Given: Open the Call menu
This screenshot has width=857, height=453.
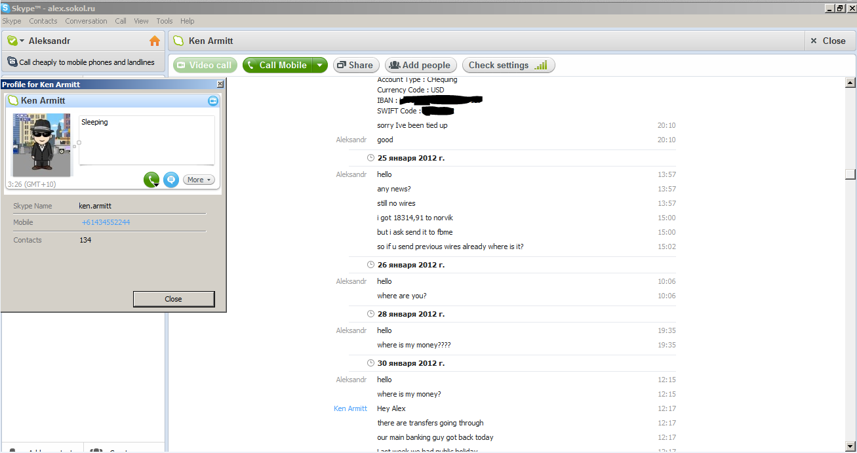Looking at the screenshot, I should (121, 21).
